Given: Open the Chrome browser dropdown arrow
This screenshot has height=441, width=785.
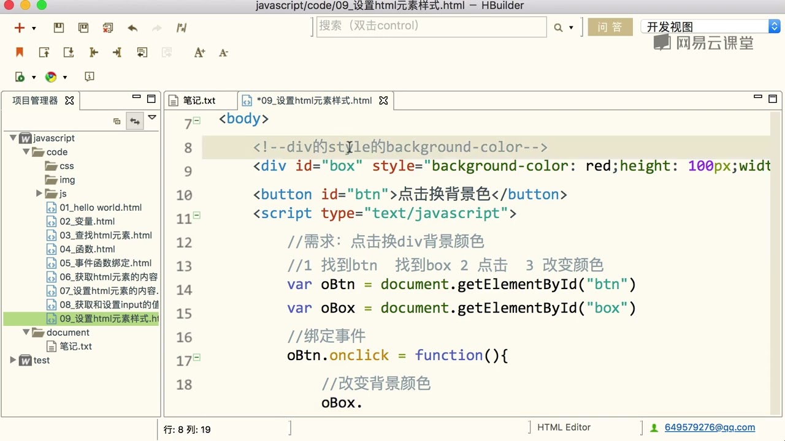Looking at the screenshot, I should click(65, 77).
